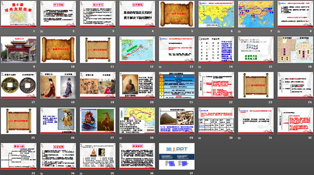Select slide 6 yellow Asia map
The width and height of the screenshot is (314, 175).
tap(216, 14)
